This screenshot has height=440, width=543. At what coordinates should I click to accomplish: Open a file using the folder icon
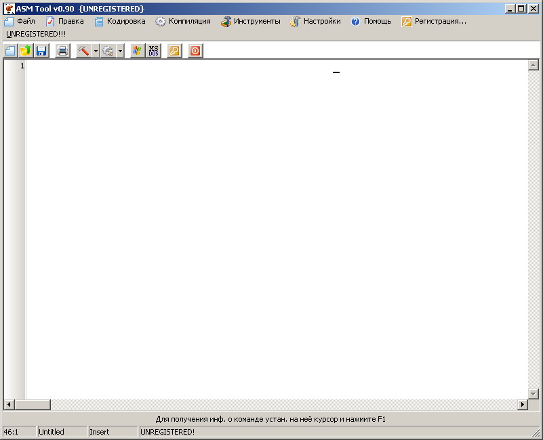point(26,51)
